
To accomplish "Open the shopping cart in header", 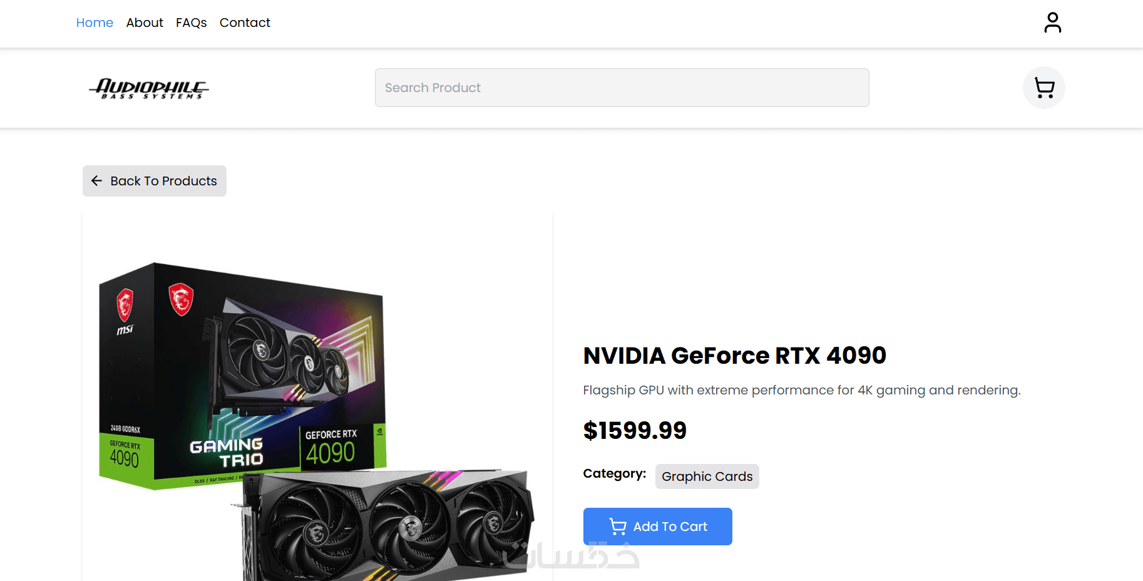I will pyautogui.click(x=1043, y=88).
